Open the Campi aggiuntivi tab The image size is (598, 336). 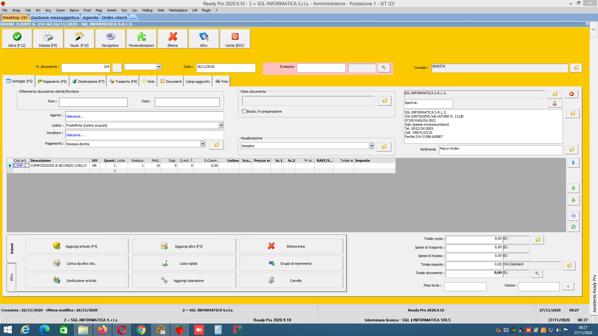[x=198, y=82]
